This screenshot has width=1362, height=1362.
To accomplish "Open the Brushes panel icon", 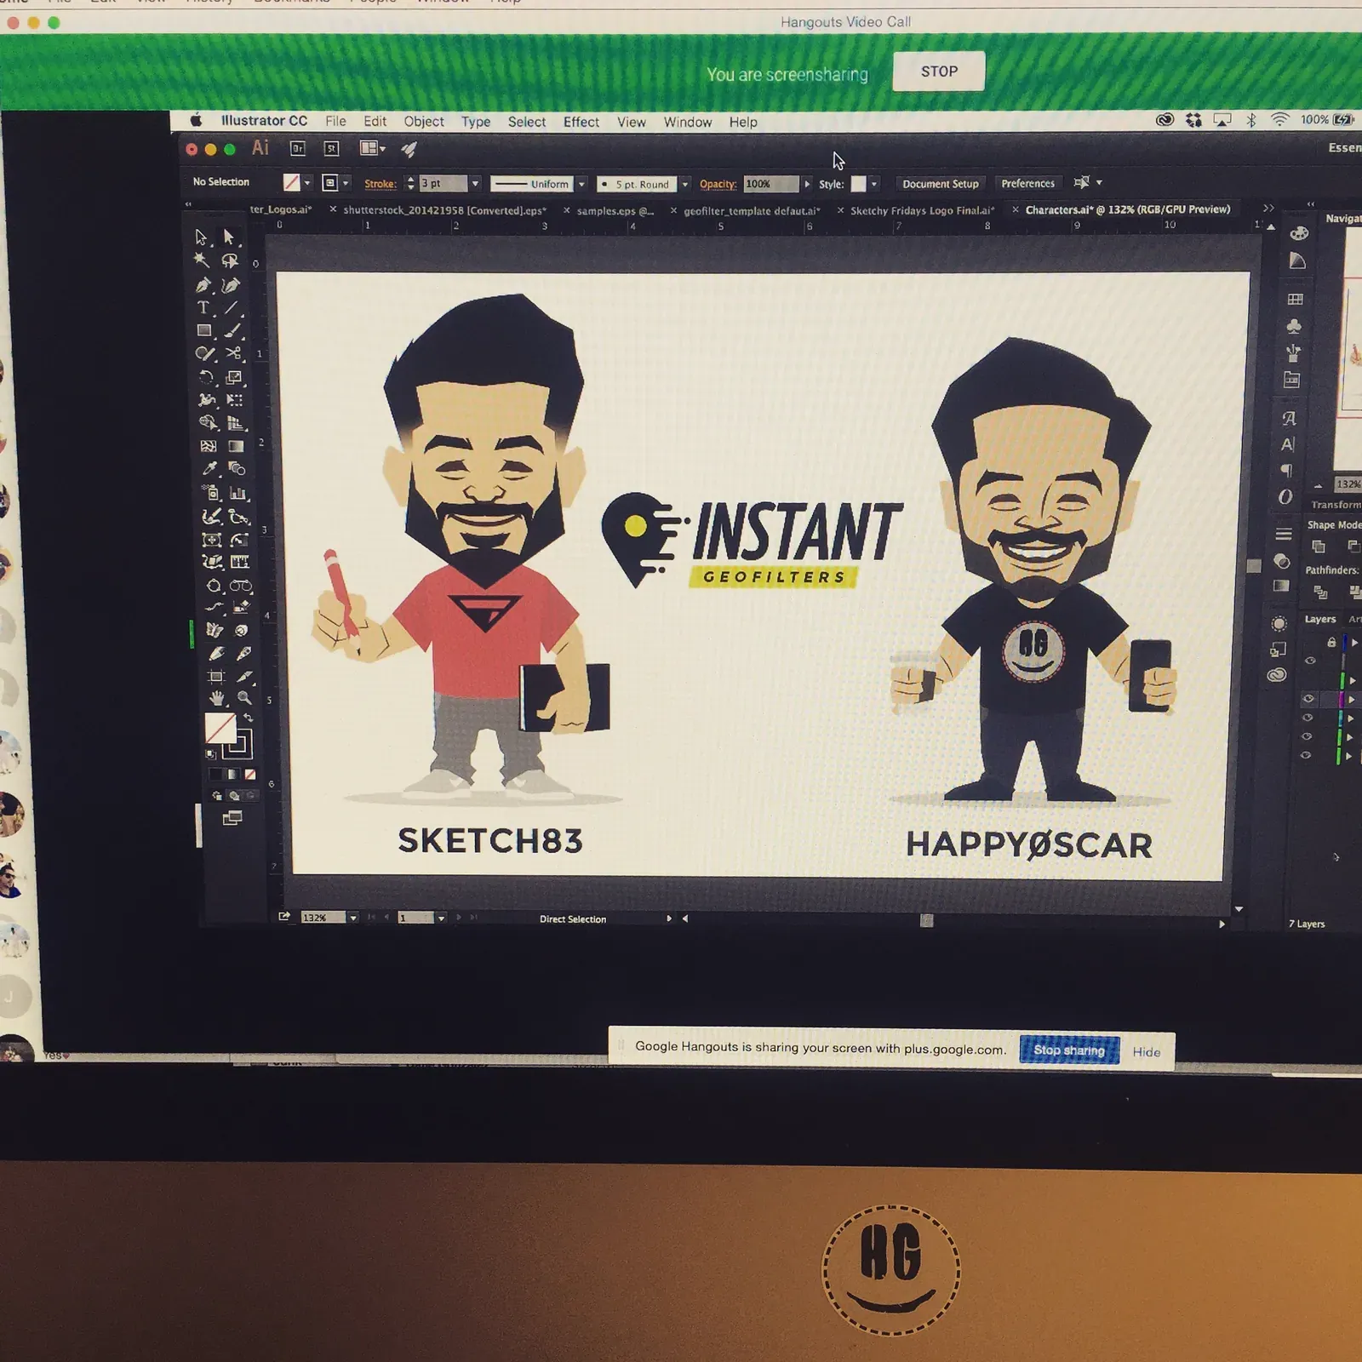I will tap(1293, 352).
